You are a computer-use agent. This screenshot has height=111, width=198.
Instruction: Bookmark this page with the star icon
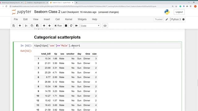pyautogui.click(x=176, y=6)
